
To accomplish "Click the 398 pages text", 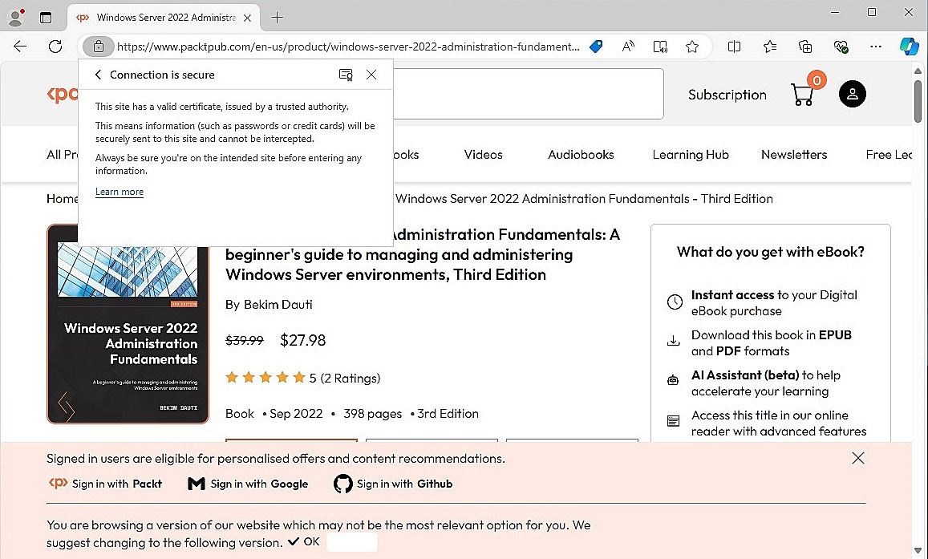I will (x=372, y=414).
